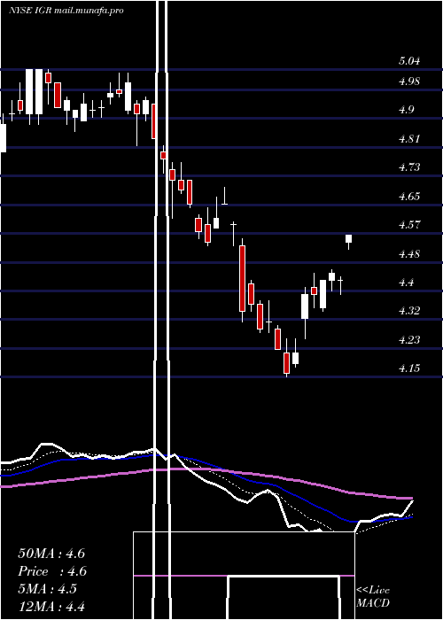Click the <<Live MACD label
443x620 pixels.
click(373, 596)
